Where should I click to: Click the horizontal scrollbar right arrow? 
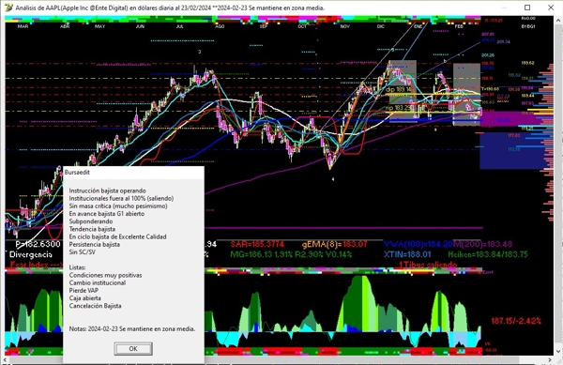pos(550,359)
